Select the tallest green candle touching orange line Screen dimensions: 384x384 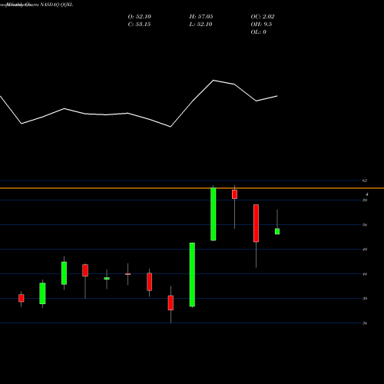click(214, 214)
